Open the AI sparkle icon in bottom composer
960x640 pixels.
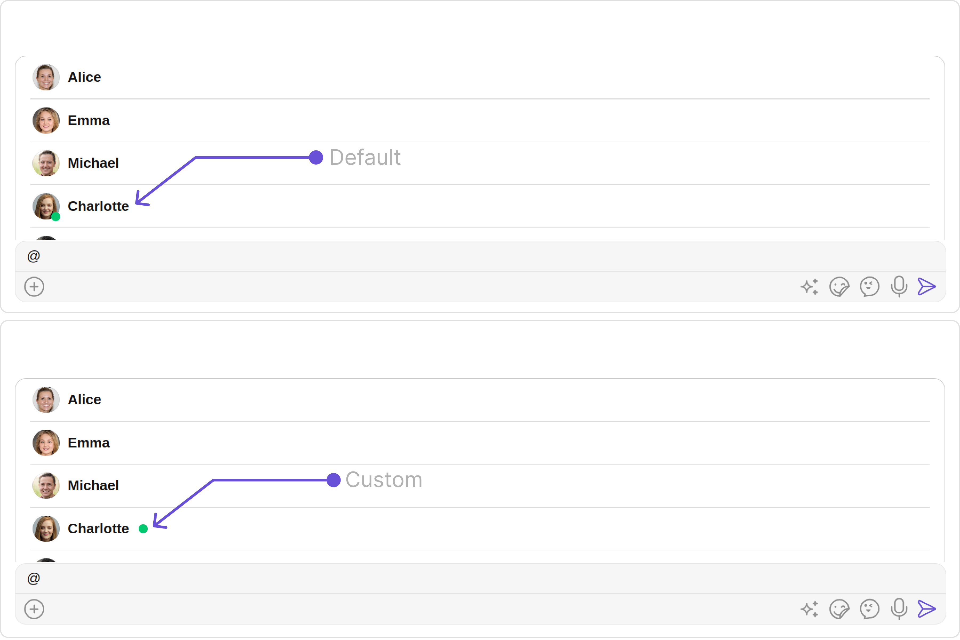click(x=809, y=609)
